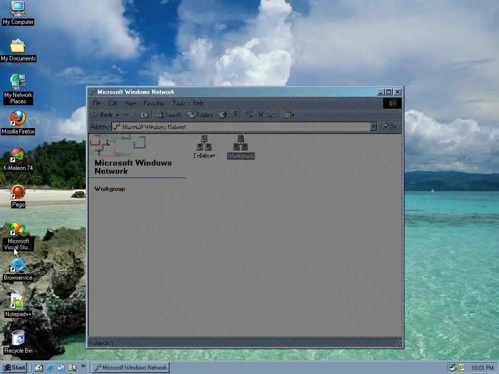Click the Go button
The width and height of the screenshot is (499, 374).
coord(390,127)
